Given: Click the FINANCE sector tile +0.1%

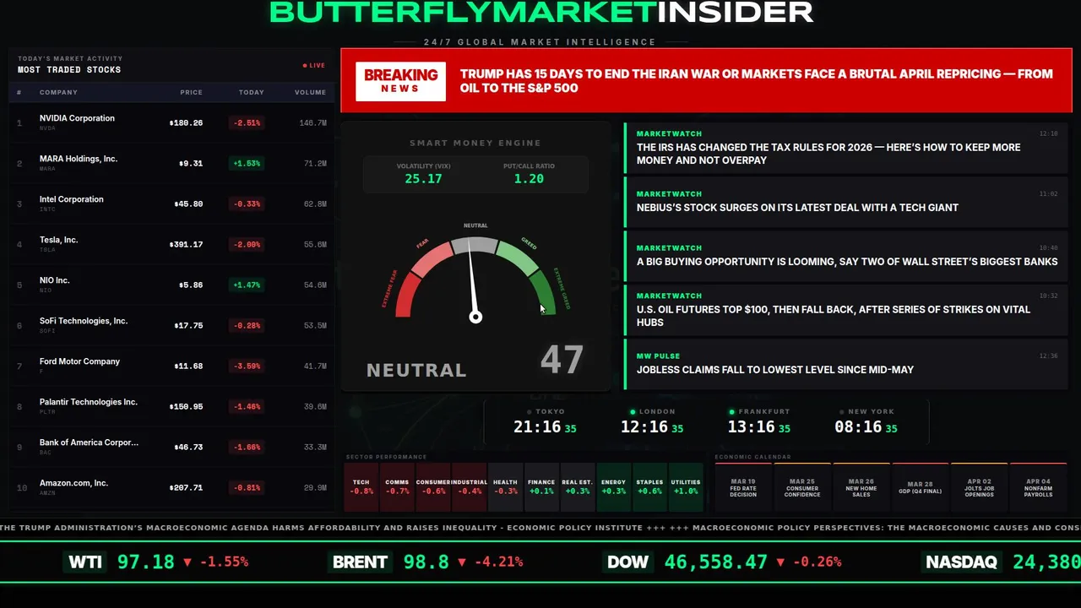Looking at the screenshot, I should pos(541,486).
